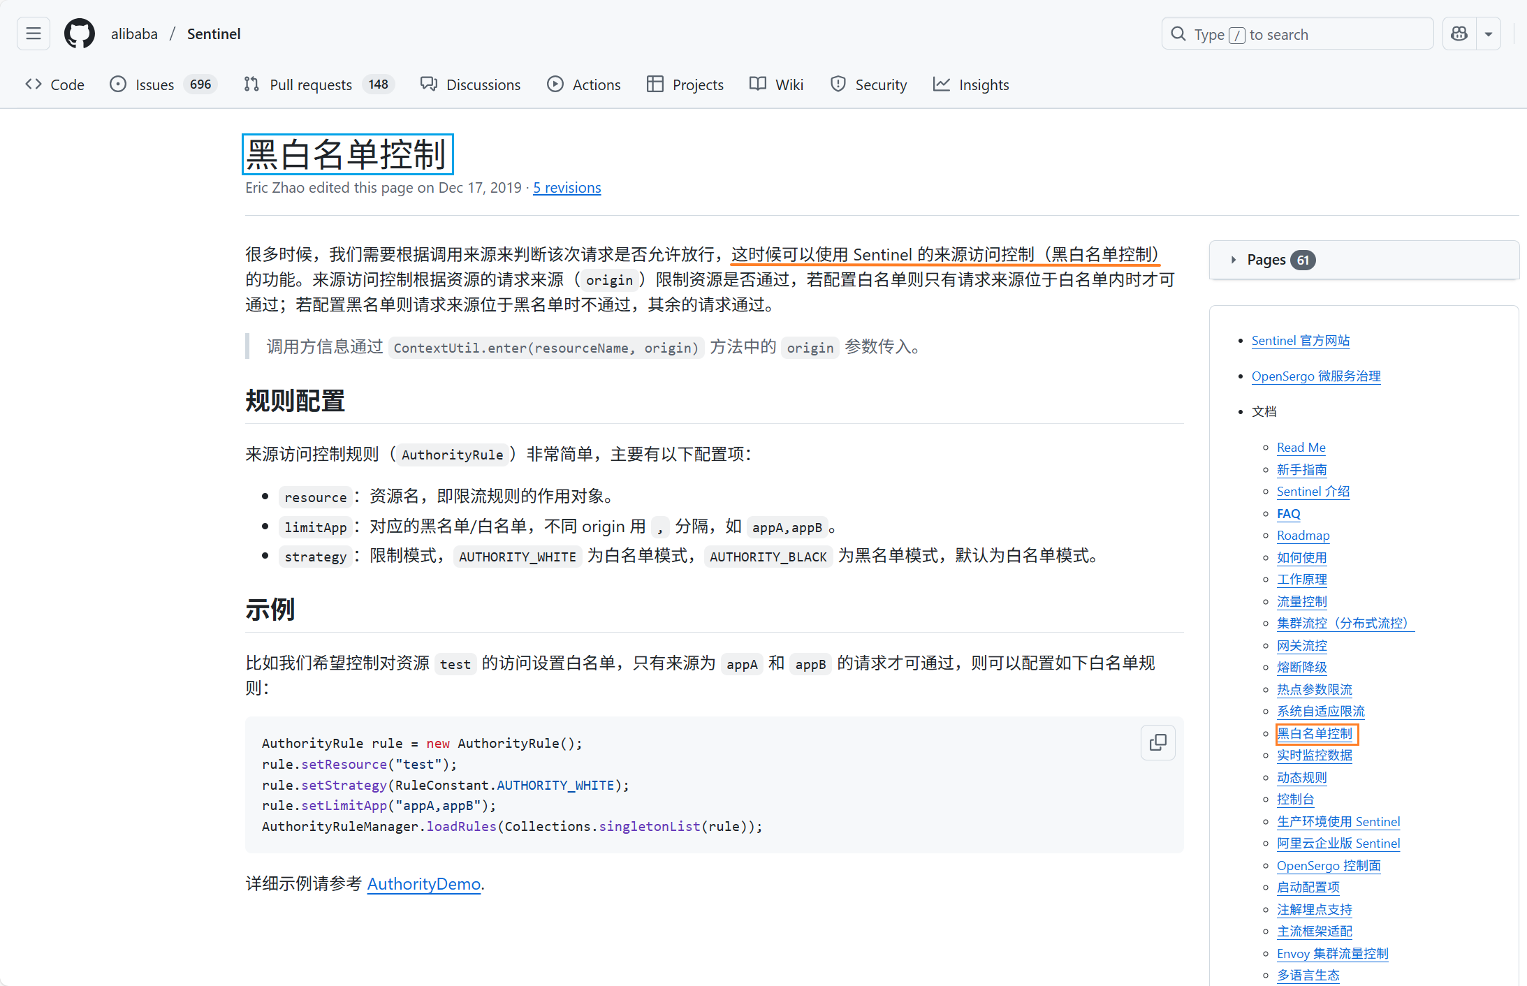This screenshot has height=986, width=1527.
Task: Expand the Pages 61 disclosure triangle
Action: pyautogui.click(x=1234, y=260)
